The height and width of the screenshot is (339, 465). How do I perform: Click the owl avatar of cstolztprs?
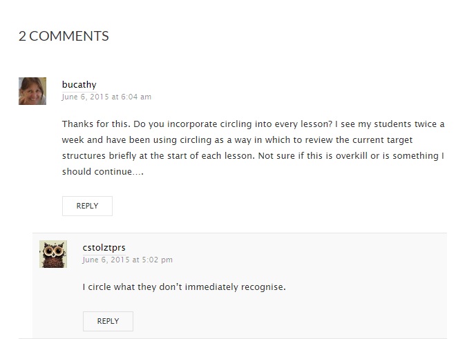[x=53, y=254]
